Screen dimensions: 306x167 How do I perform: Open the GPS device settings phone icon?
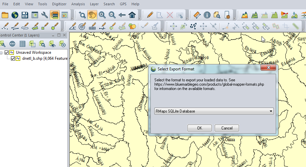click(x=227, y=15)
